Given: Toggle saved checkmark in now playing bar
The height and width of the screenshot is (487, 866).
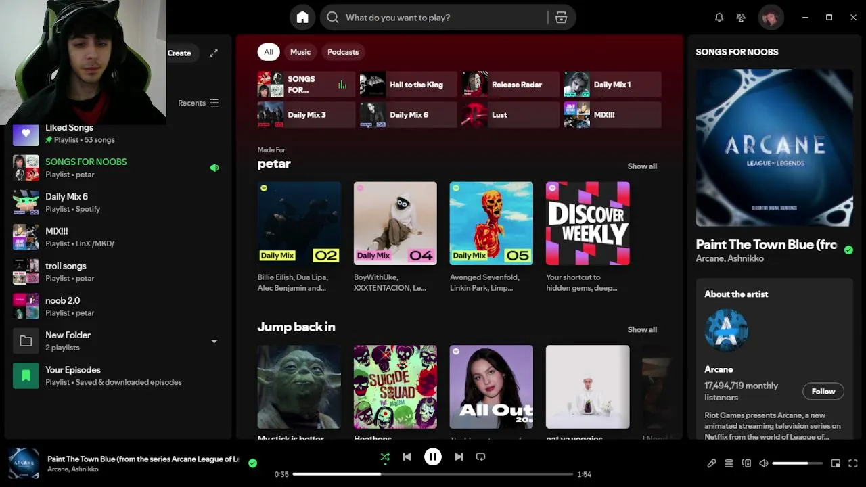Looking at the screenshot, I should pos(252,463).
